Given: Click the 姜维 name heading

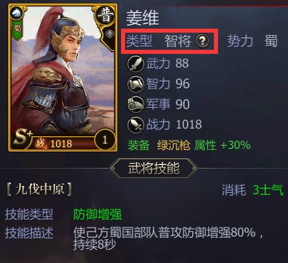Looking at the screenshot, I should (x=143, y=18).
